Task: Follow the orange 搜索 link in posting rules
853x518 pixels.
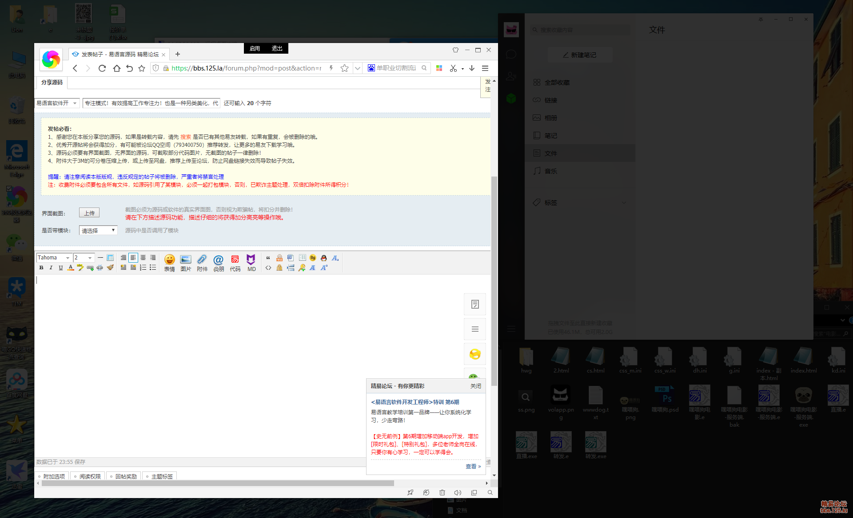Action: pos(186,137)
